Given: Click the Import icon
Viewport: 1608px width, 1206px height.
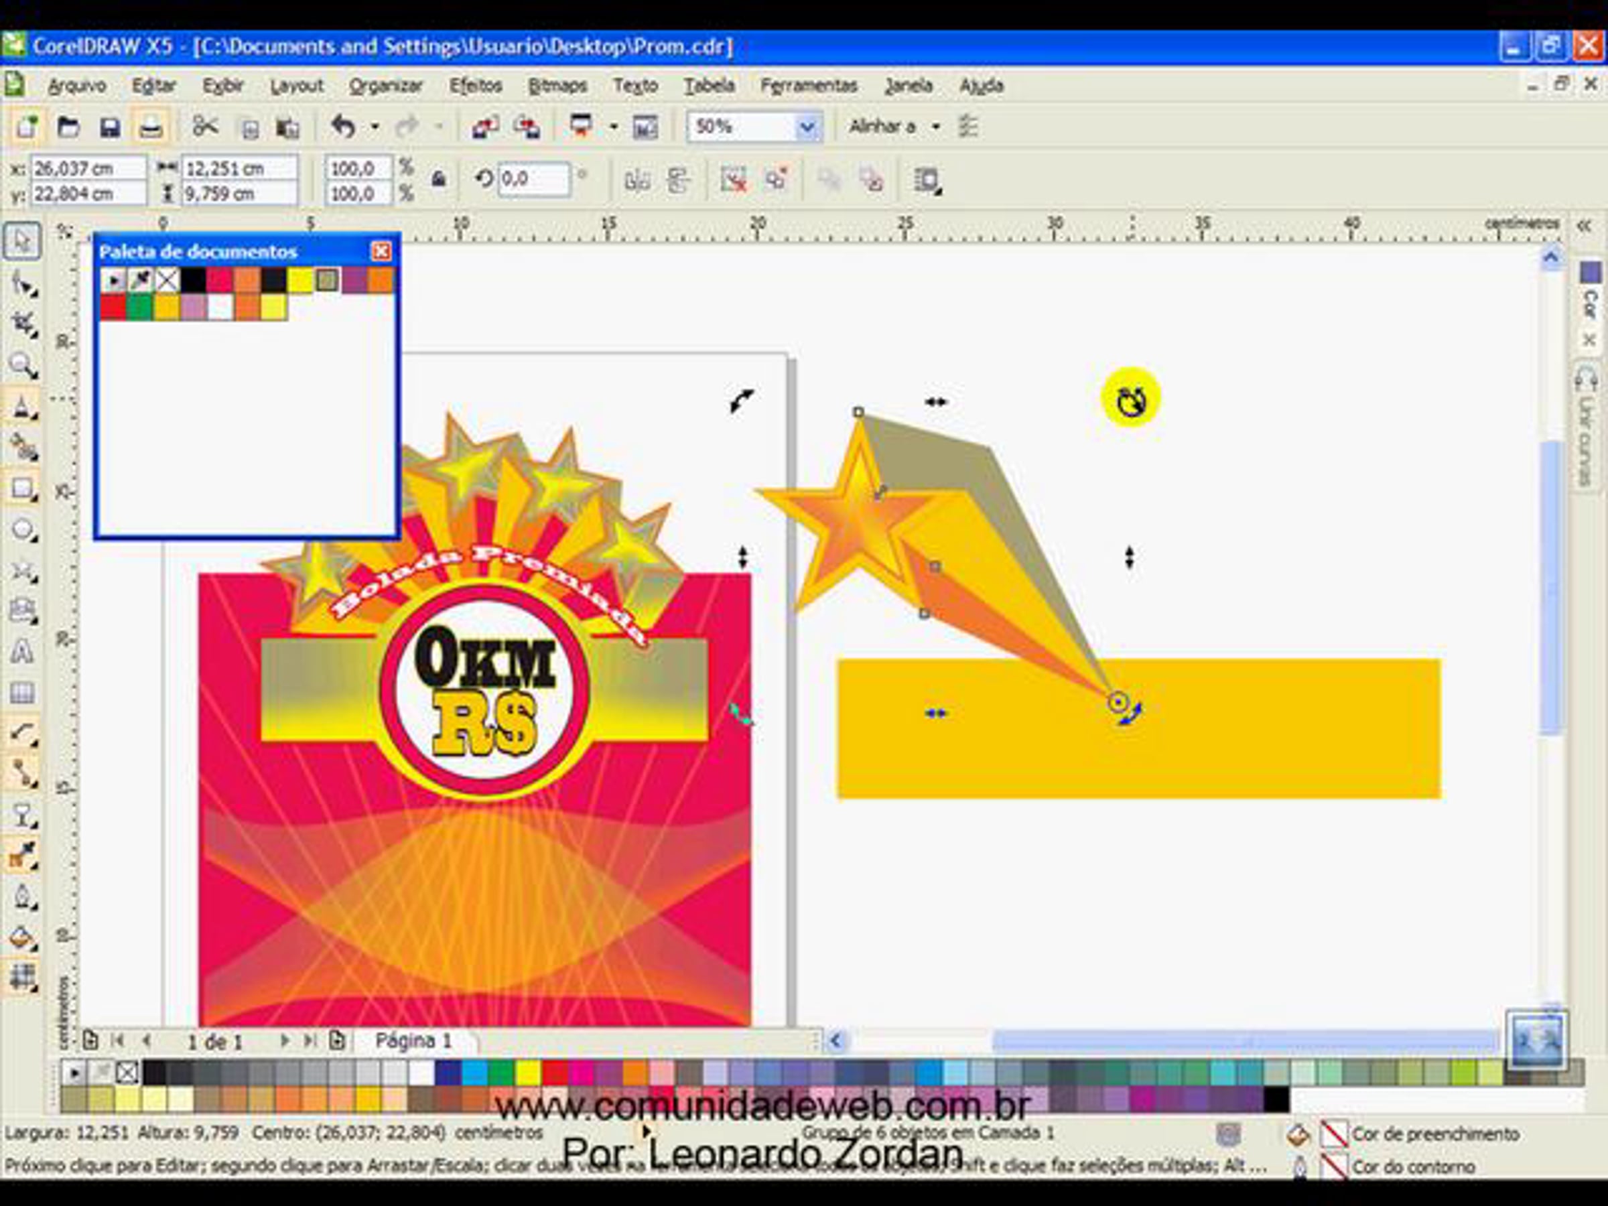Looking at the screenshot, I should click(x=485, y=127).
